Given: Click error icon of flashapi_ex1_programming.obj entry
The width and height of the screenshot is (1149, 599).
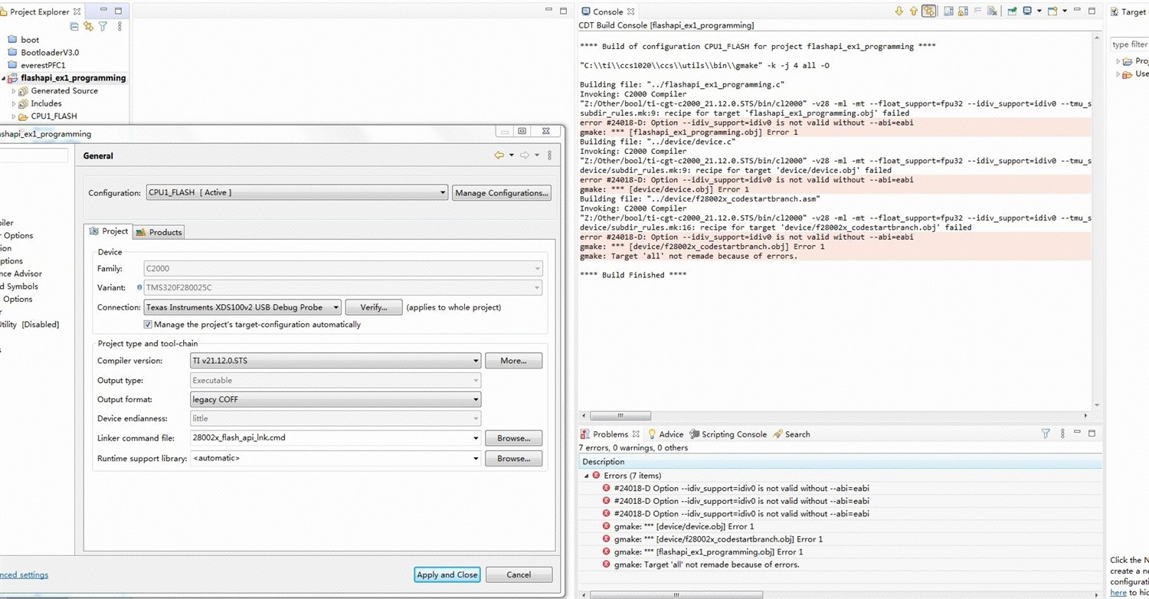Looking at the screenshot, I should click(606, 552).
